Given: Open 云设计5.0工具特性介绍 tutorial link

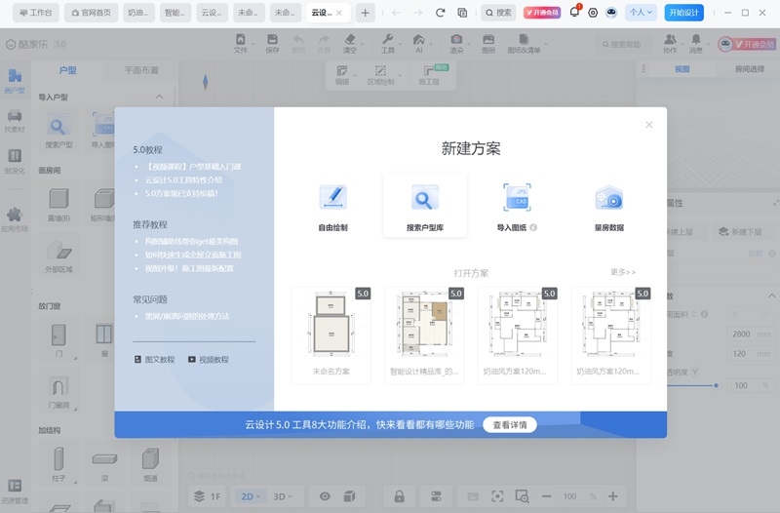Looking at the screenshot, I should pos(183,179).
